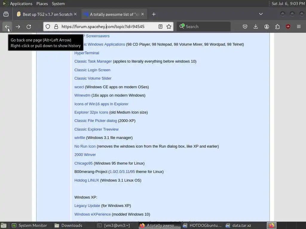306x229 pixels.
Task: Open the Pocket save icon
Action: pos(245,27)
